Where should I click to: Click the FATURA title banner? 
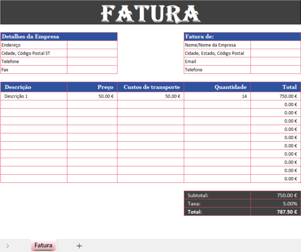(x=150, y=12)
